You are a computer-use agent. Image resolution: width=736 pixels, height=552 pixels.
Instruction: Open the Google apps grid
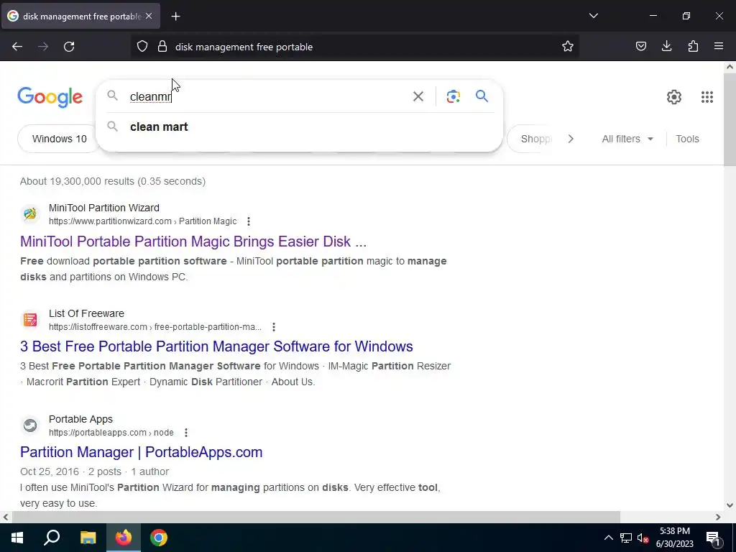click(707, 97)
